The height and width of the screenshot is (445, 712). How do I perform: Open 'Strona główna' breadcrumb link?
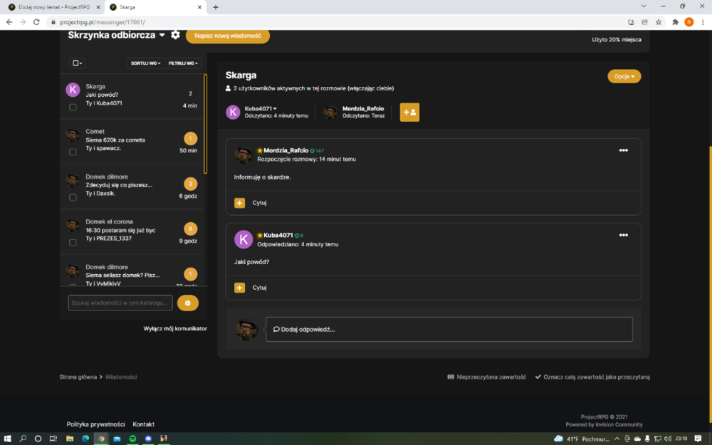78,377
